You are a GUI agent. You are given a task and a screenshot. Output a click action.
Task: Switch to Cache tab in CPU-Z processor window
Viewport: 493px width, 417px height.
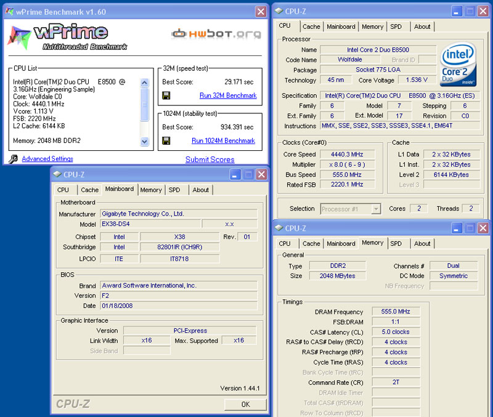tap(311, 26)
